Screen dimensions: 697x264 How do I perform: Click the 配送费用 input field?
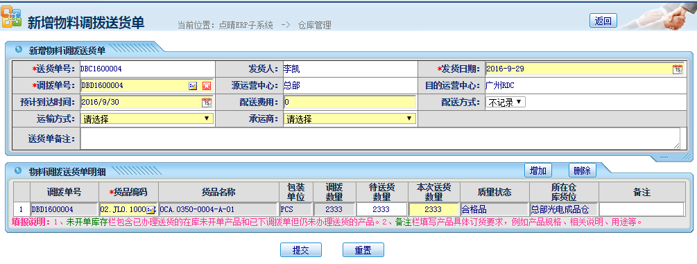(350, 103)
